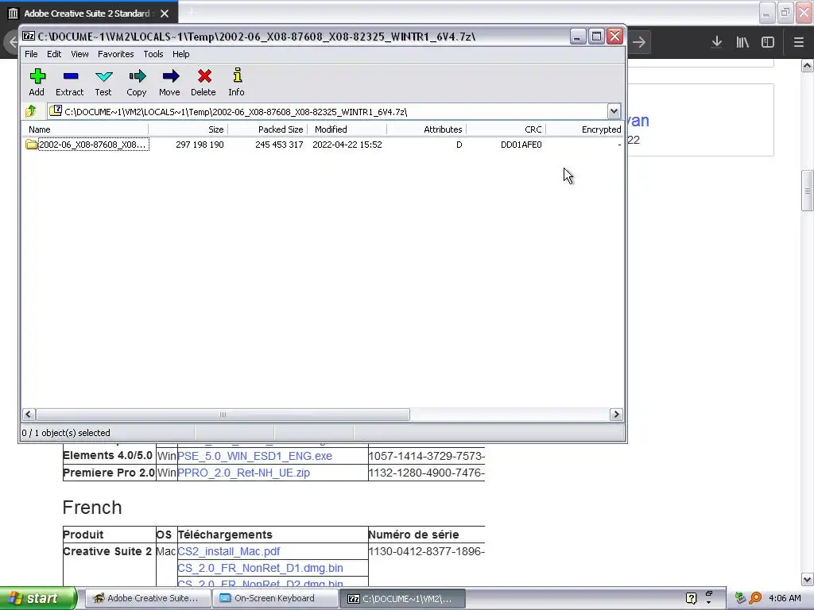Choose the Move toolbar icon
The image size is (814, 610).
(x=170, y=82)
